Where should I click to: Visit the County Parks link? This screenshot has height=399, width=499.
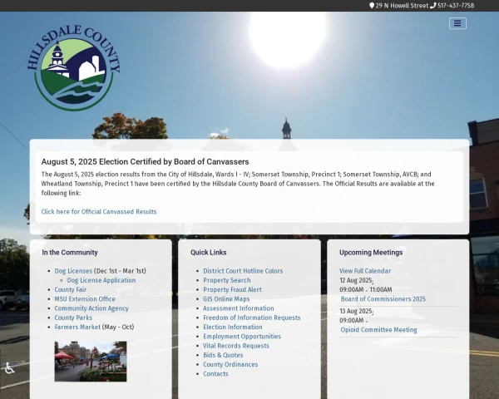point(73,318)
